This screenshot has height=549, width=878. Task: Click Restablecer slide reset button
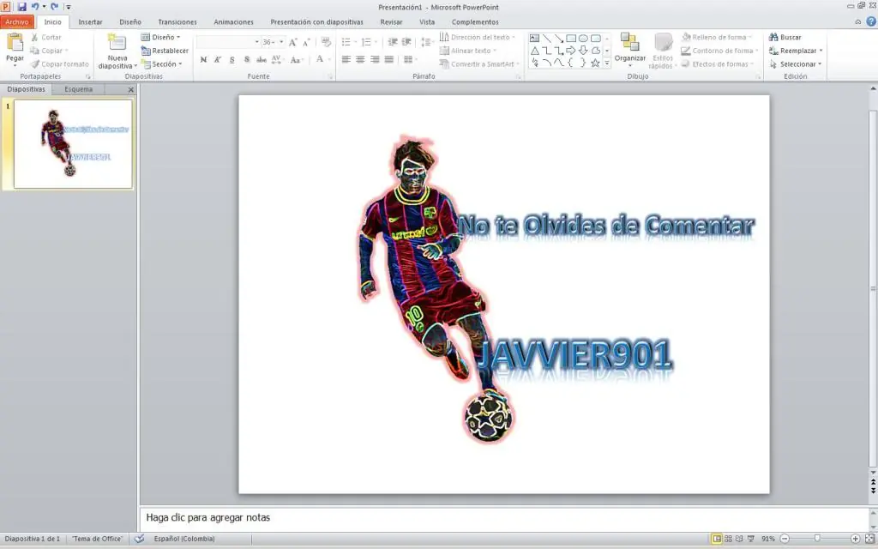point(165,51)
